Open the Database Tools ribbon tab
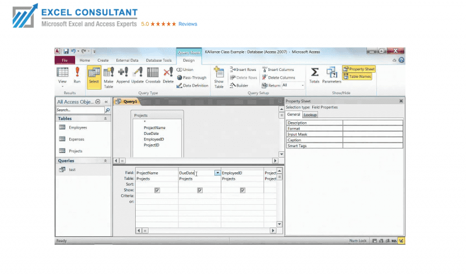Image resolution: width=466 pixels, height=274 pixels. click(158, 61)
